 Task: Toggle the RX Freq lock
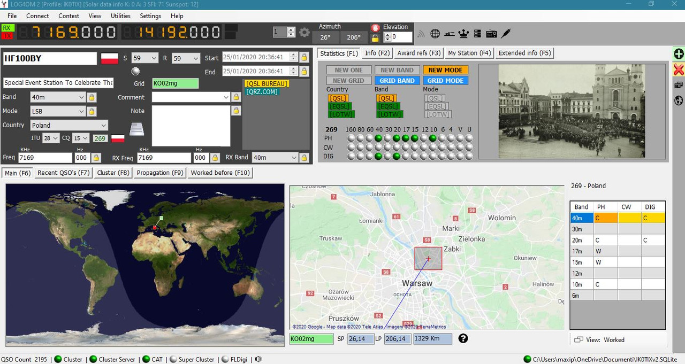coord(215,158)
